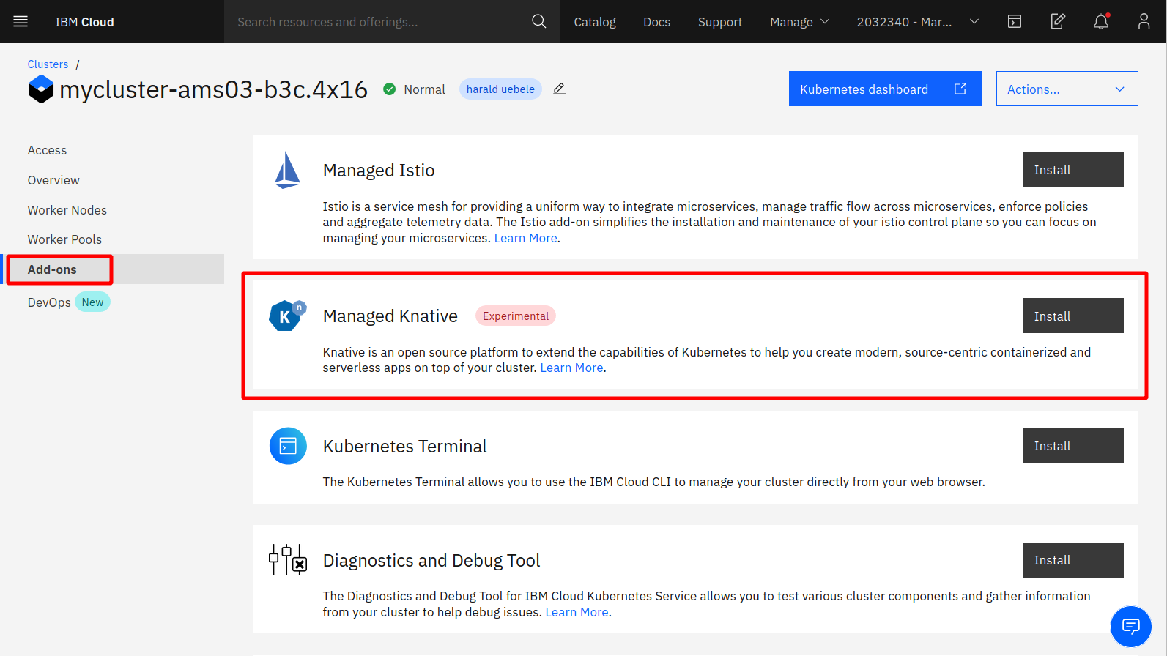Install the Managed Knative add-on

pos(1072,316)
